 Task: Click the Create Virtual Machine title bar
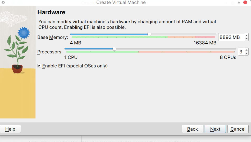click(121, 3)
